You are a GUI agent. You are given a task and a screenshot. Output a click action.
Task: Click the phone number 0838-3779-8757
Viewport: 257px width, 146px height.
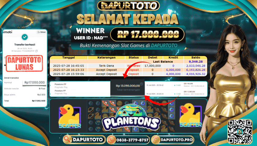(132, 140)
